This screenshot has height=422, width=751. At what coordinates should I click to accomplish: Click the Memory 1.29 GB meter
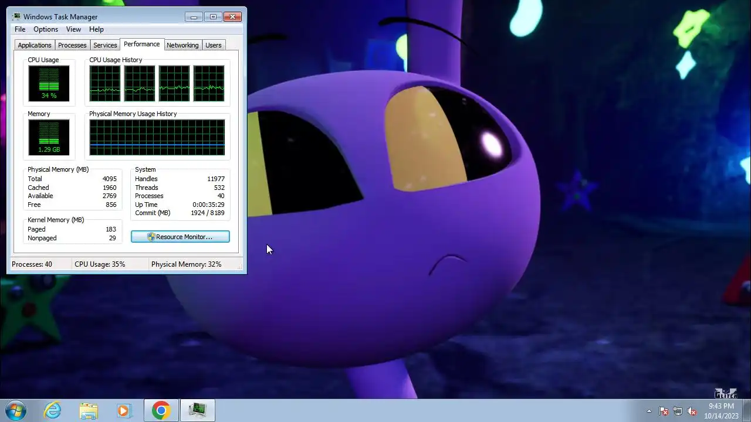49,137
